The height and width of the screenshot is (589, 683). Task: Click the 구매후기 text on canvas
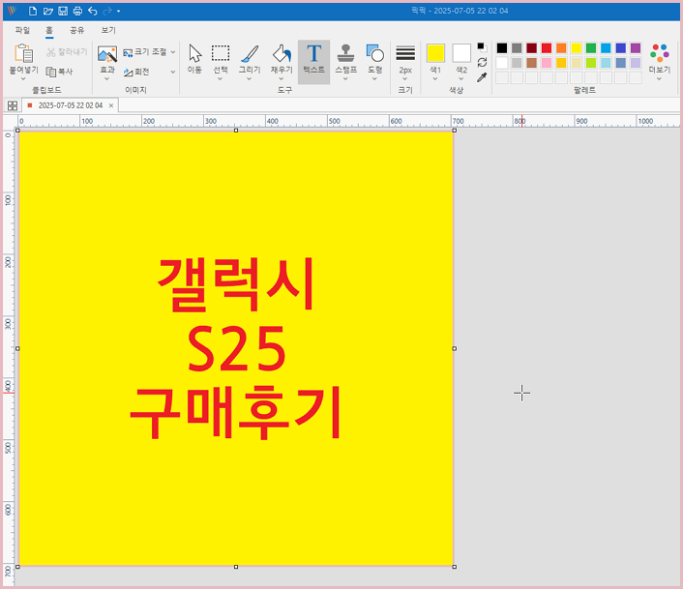coord(236,413)
